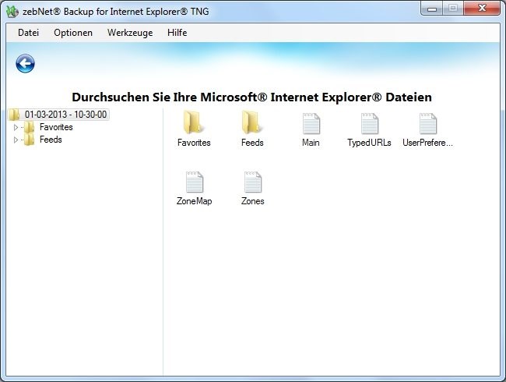The height and width of the screenshot is (382, 506).
Task: Click the root backup folder icon in tree
Action: 14,115
